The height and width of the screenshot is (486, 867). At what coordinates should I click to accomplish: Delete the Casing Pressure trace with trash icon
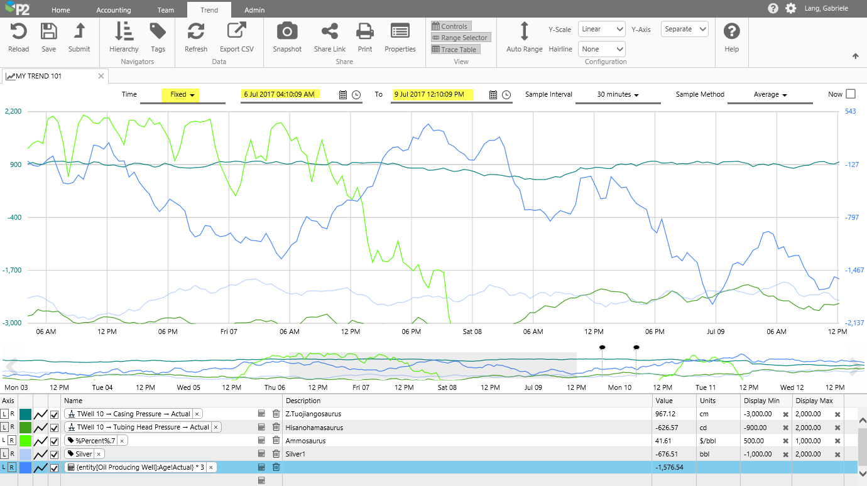pos(276,414)
